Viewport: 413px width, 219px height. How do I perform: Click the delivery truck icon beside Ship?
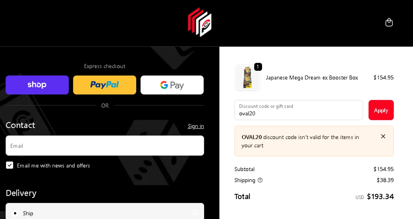(x=195, y=213)
